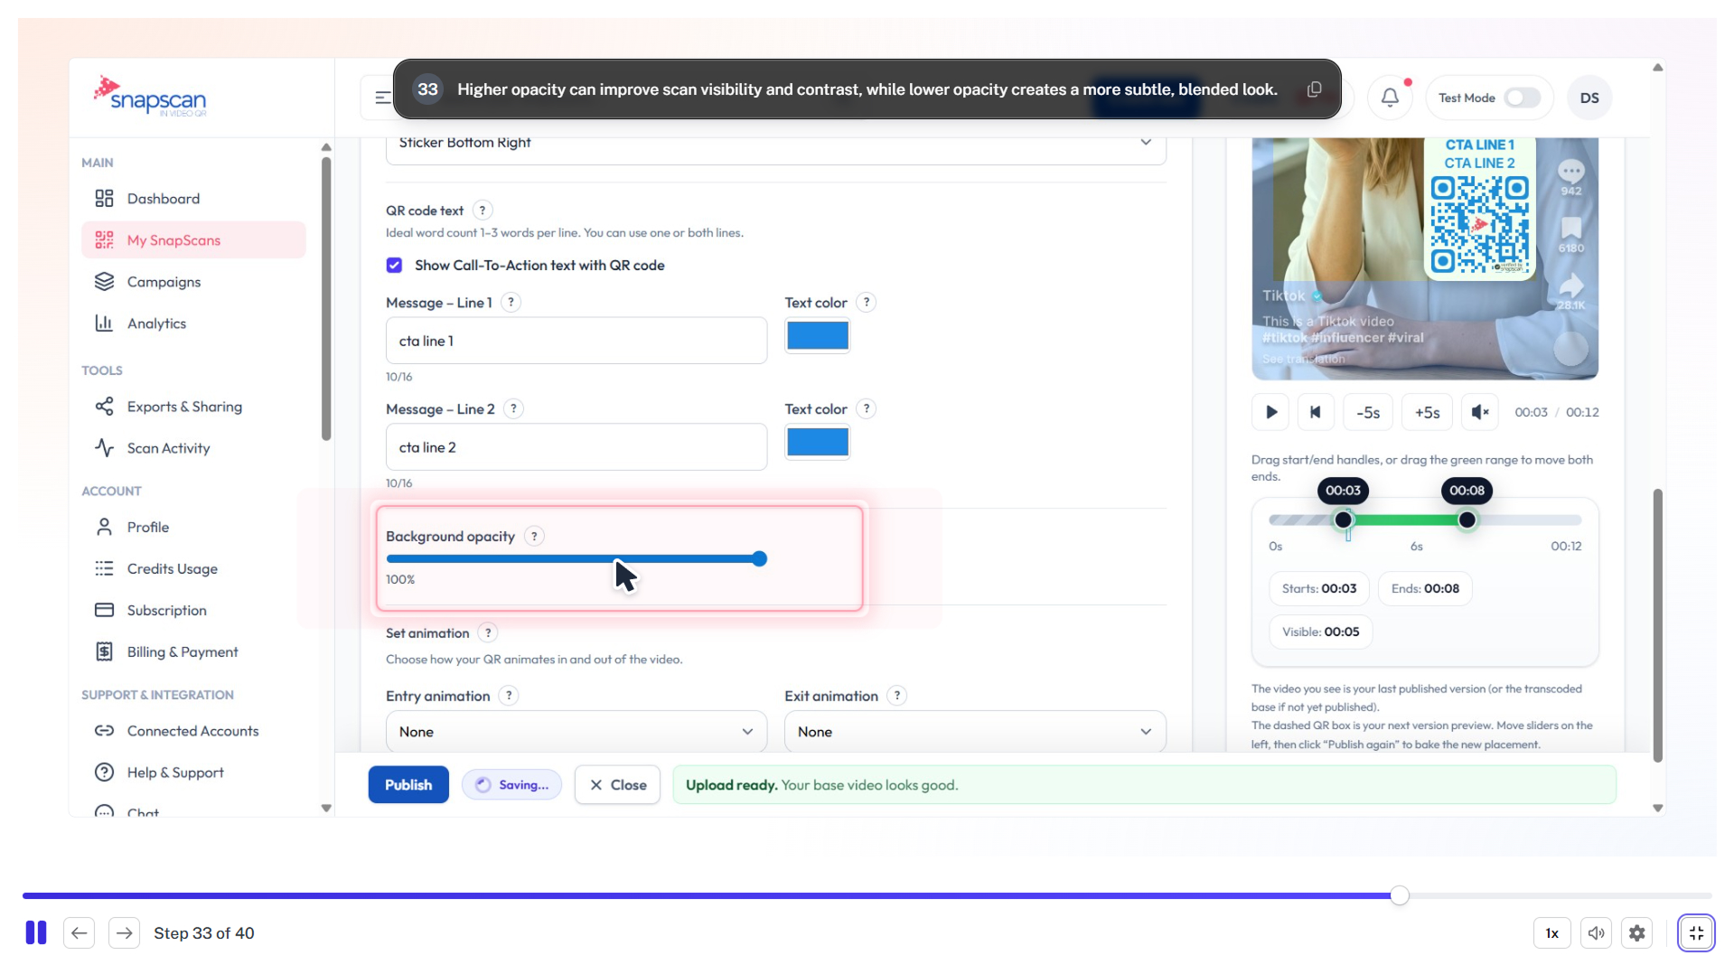
Task: Play the video preview
Action: coord(1270,412)
